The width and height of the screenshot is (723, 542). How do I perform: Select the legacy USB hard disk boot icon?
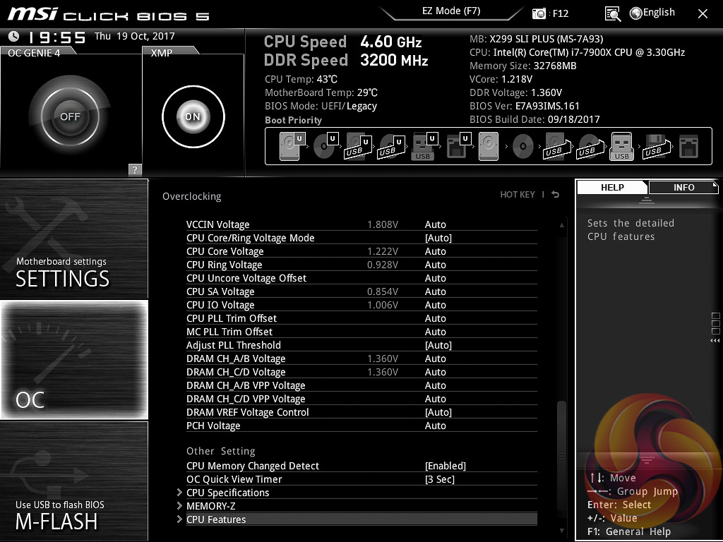click(x=556, y=147)
